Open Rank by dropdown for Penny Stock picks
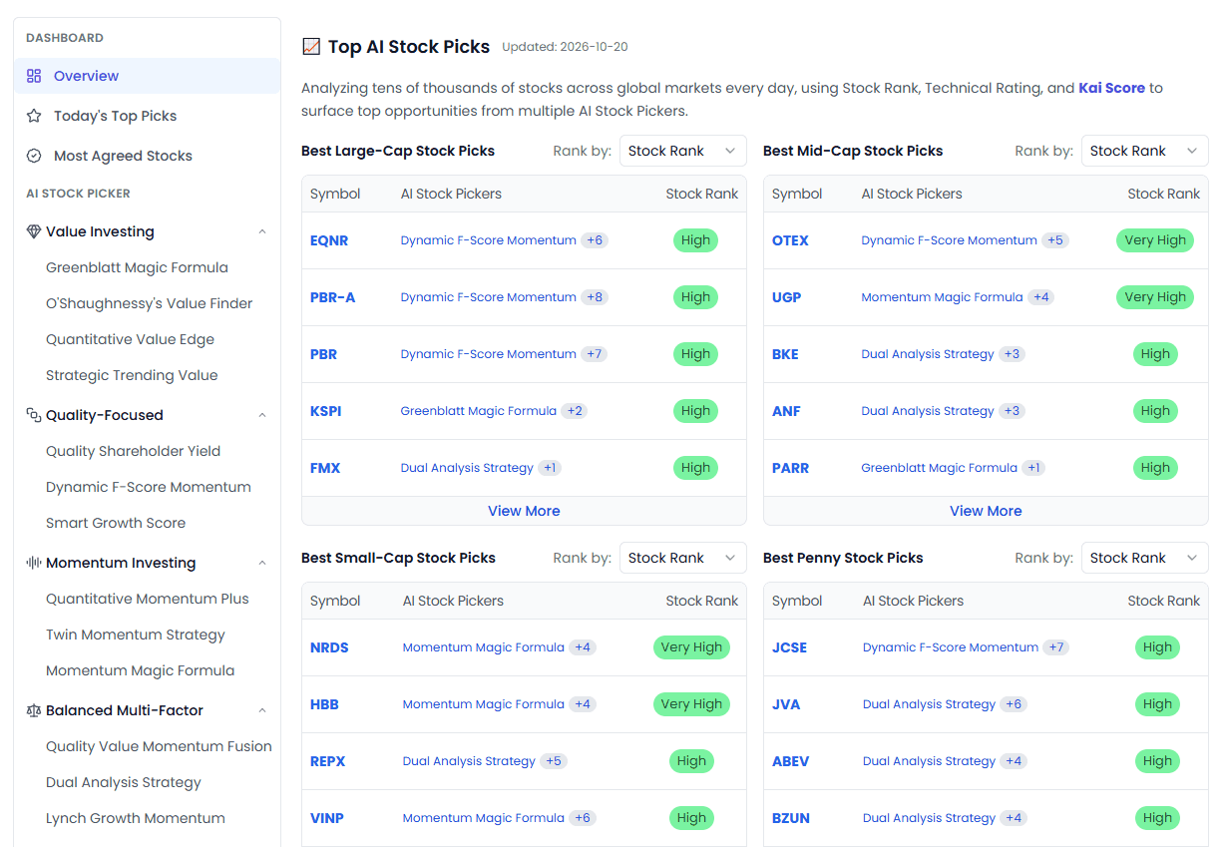1224x847 pixels. [1144, 558]
